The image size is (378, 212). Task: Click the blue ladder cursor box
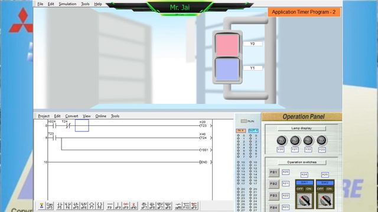coord(82,125)
